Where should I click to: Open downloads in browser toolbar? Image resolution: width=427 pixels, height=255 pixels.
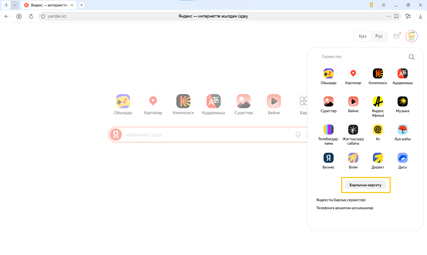click(420, 16)
